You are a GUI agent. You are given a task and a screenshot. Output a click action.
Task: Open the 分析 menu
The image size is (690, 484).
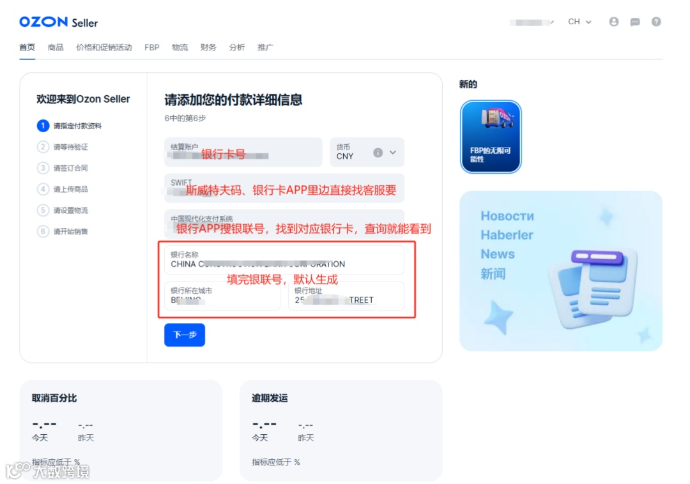pos(237,47)
